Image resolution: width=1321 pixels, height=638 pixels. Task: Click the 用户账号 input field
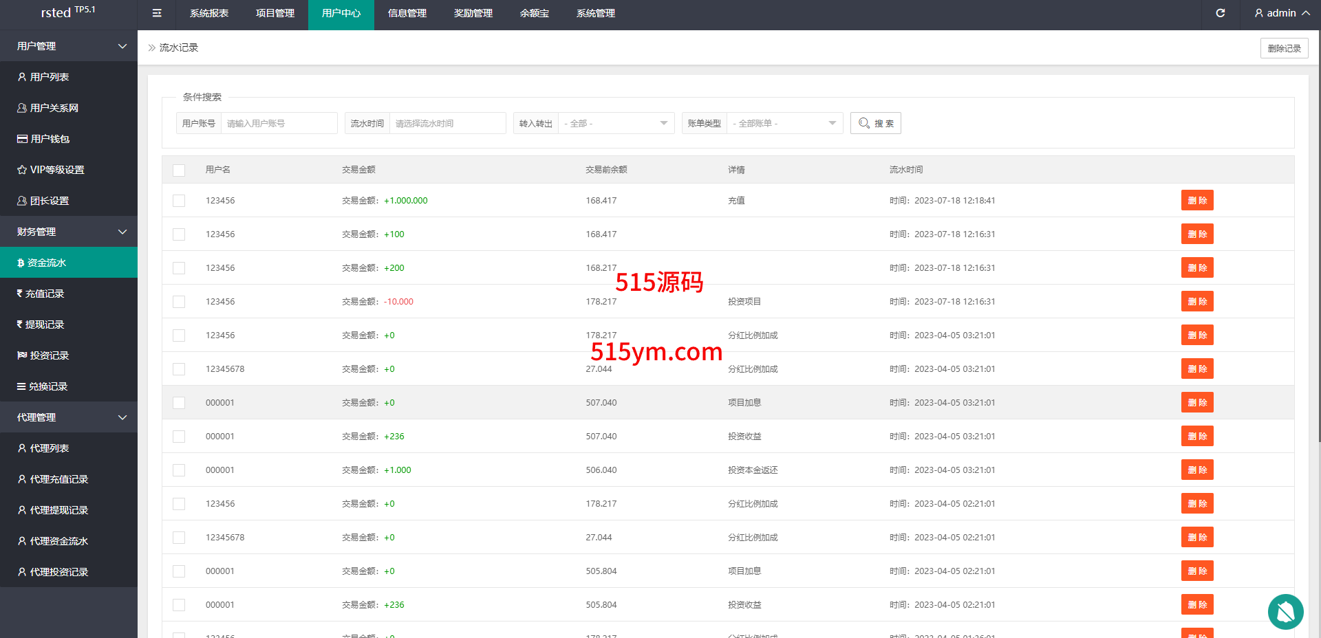coord(279,124)
